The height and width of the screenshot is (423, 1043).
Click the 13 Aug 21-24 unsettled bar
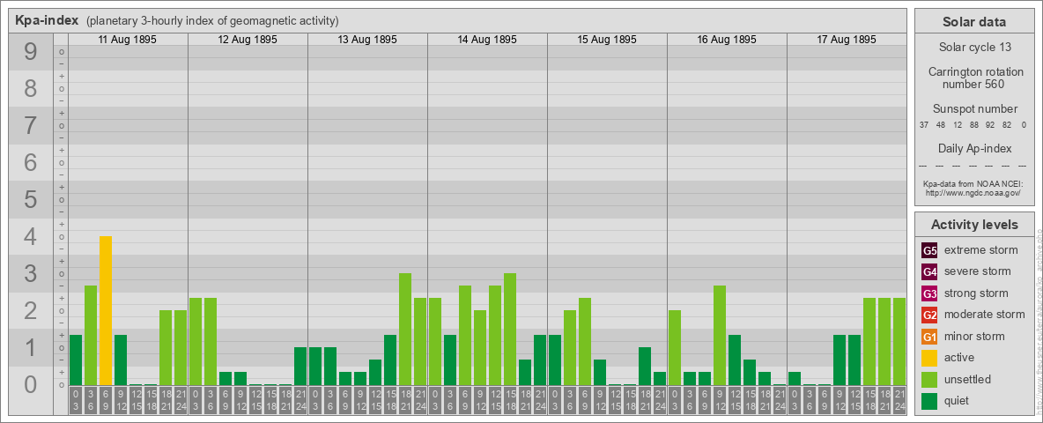420,341
